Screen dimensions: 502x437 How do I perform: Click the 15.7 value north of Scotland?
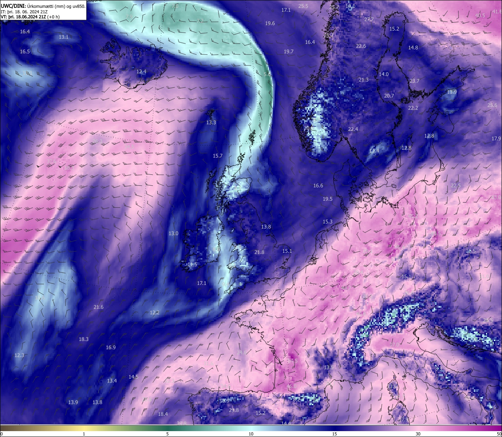point(218,156)
